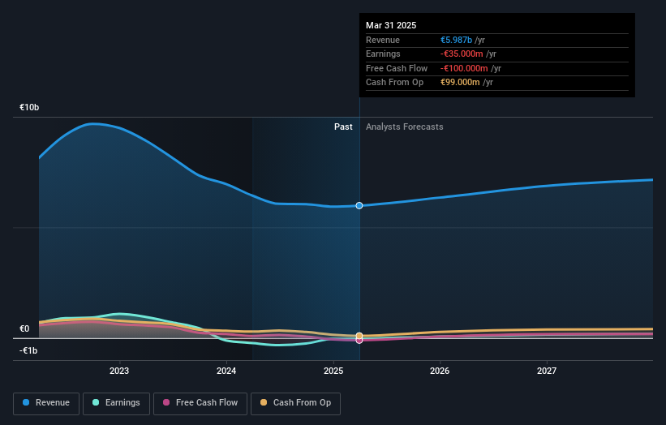Click the 'Earnings' row label in tooltip
666x425 pixels.
pyautogui.click(x=383, y=54)
